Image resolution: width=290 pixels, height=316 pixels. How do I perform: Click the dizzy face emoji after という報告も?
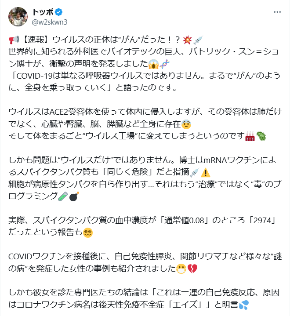[x=88, y=232]
